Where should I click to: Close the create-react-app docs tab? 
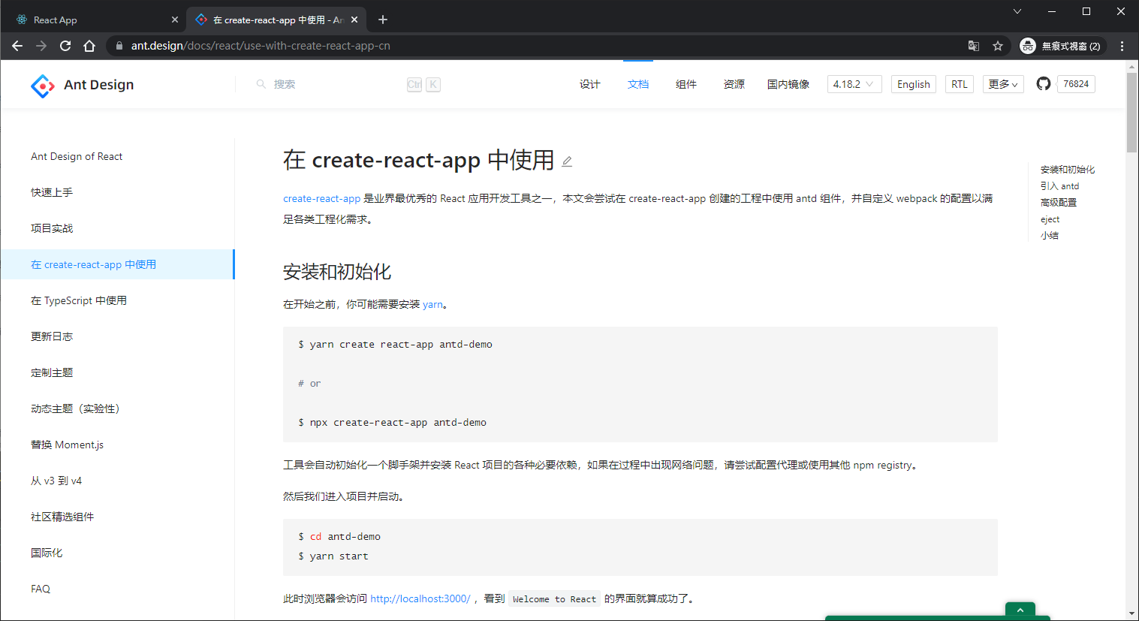[x=354, y=20]
